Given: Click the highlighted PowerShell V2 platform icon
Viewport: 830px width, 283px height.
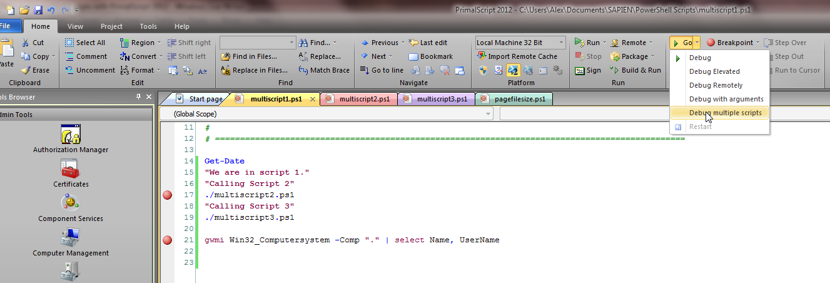Looking at the screenshot, I should point(513,70).
